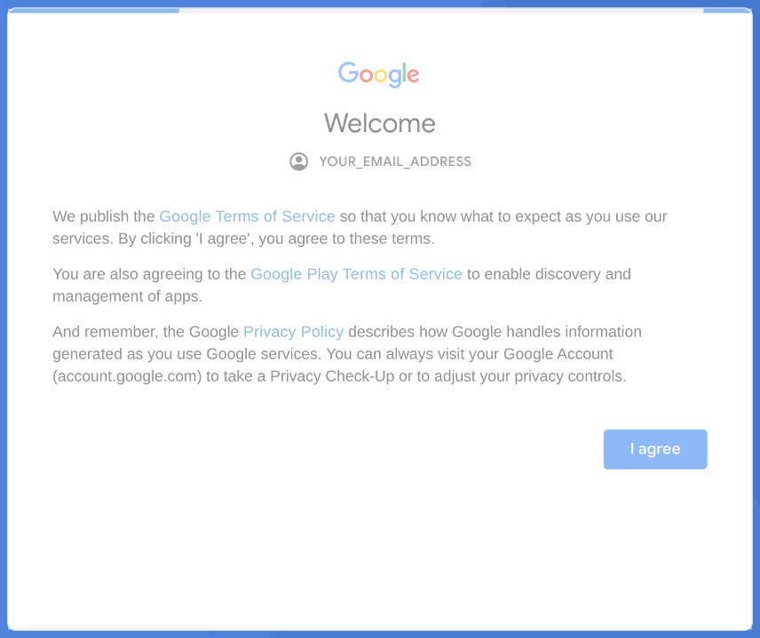Click the Google logo
This screenshot has width=760, height=638.
[378, 75]
